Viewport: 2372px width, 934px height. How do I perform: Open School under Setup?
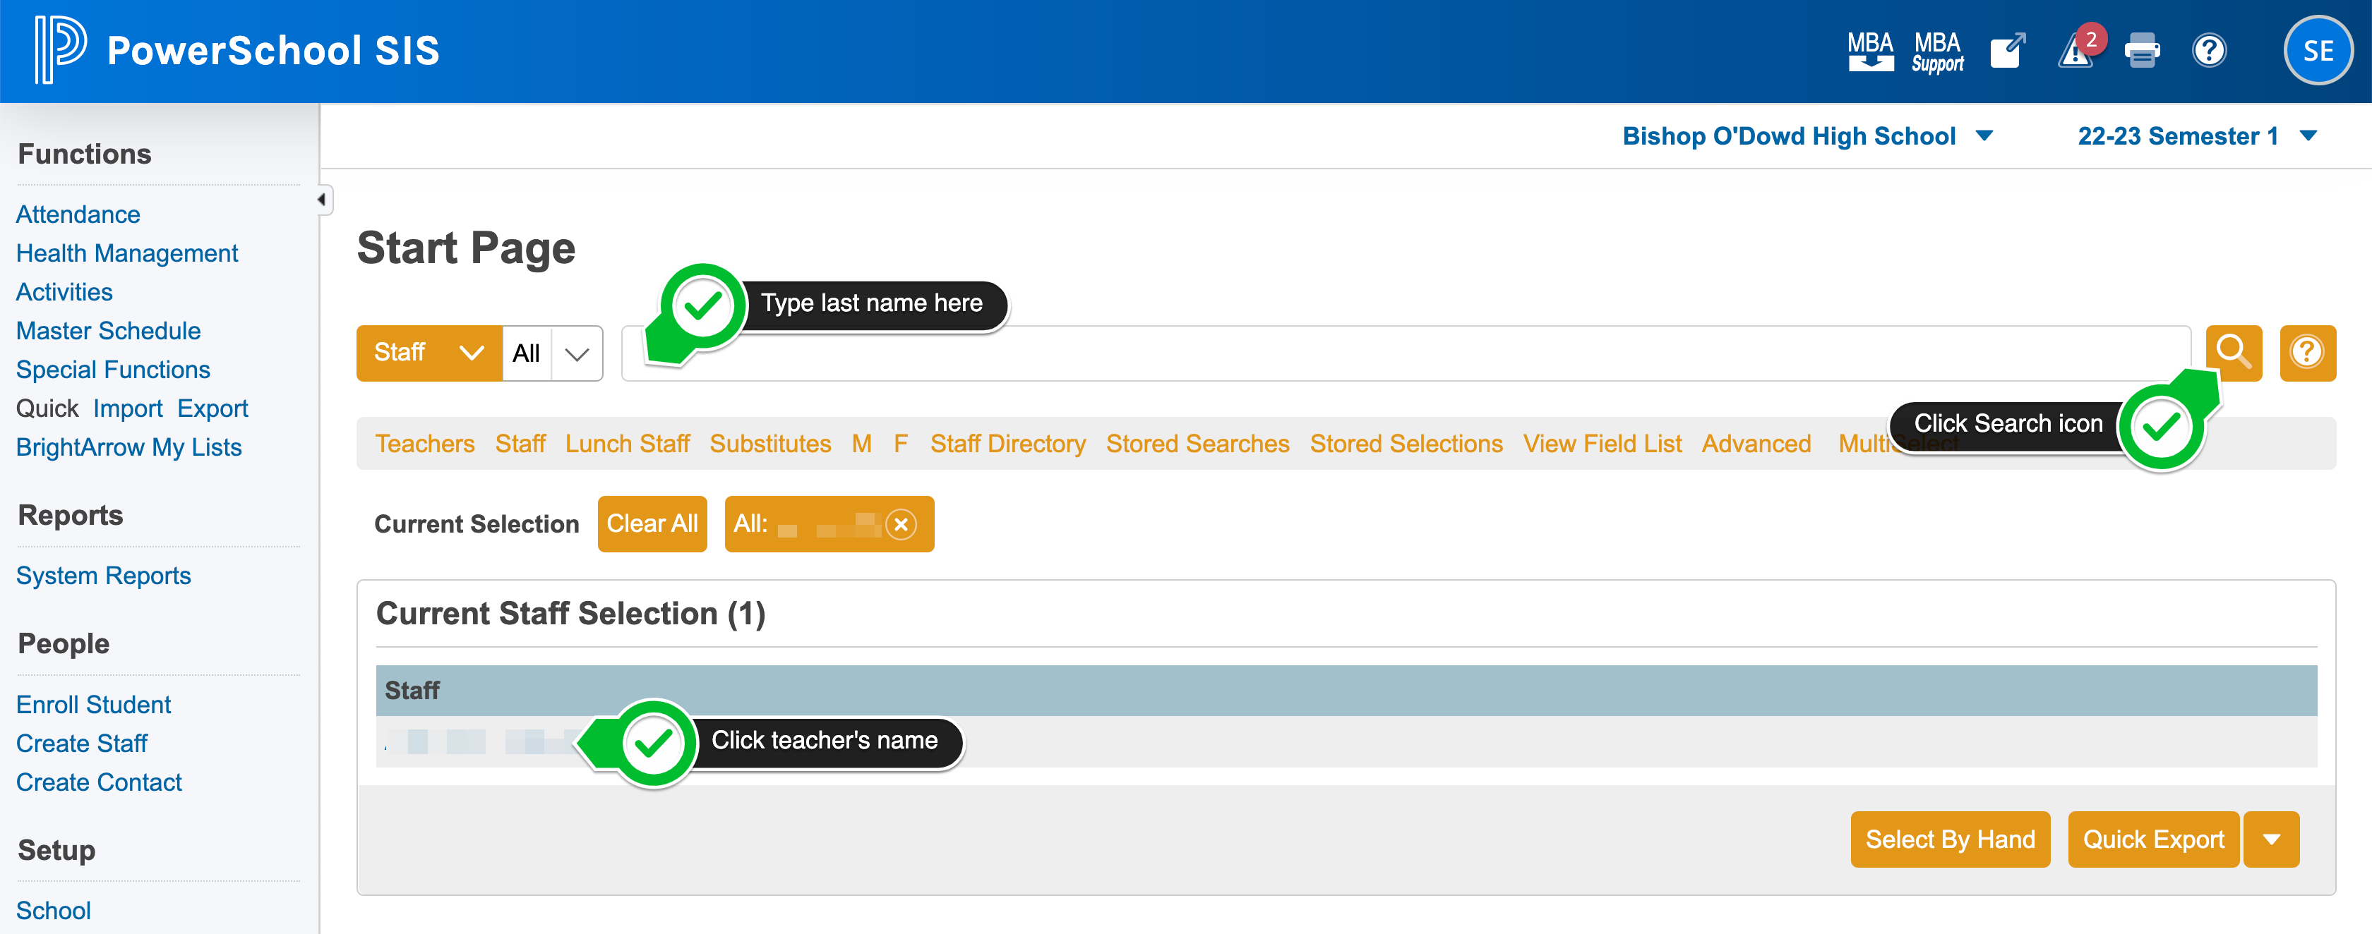pyautogui.click(x=54, y=910)
